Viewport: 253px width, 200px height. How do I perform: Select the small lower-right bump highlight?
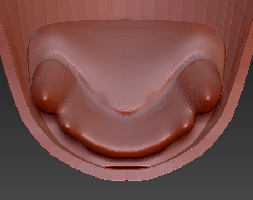[185, 125]
